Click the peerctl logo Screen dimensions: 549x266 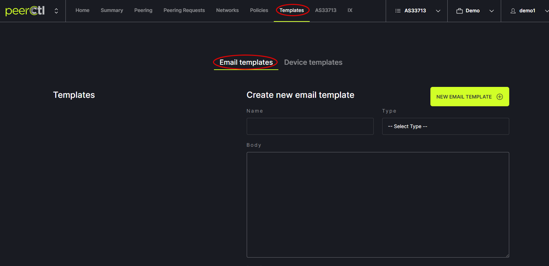pyautogui.click(x=25, y=11)
